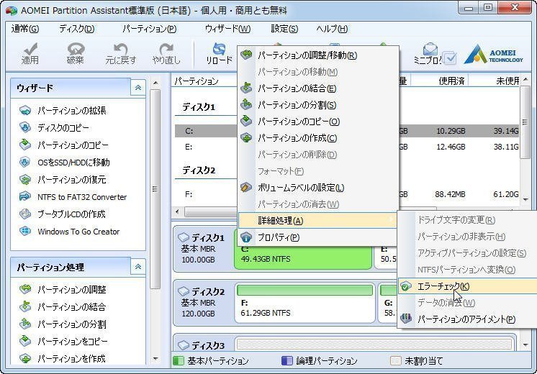Click the パーティションの調整 sidebar icon
Screen dimensions: 537x374
pyautogui.click(x=25, y=289)
